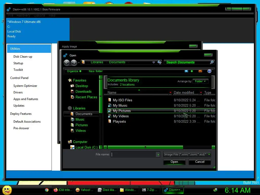Open Drivers in Dism++ sidebar

[18, 92]
